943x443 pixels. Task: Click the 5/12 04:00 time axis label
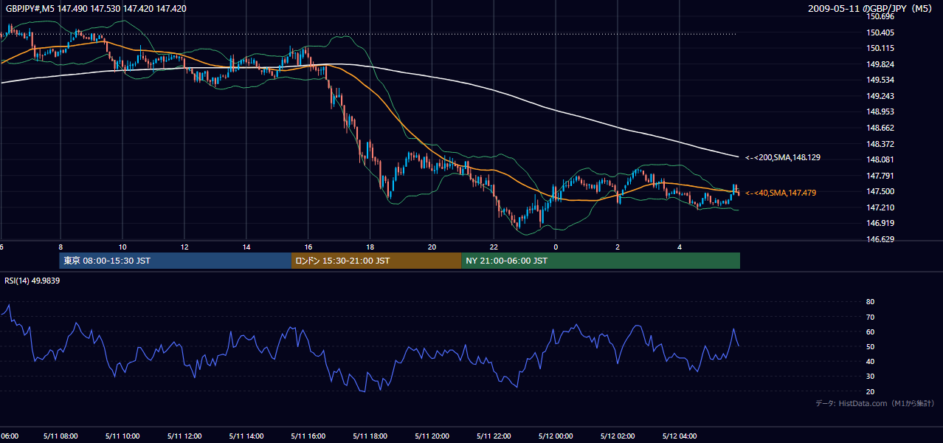pyautogui.click(x=680, y=436)
